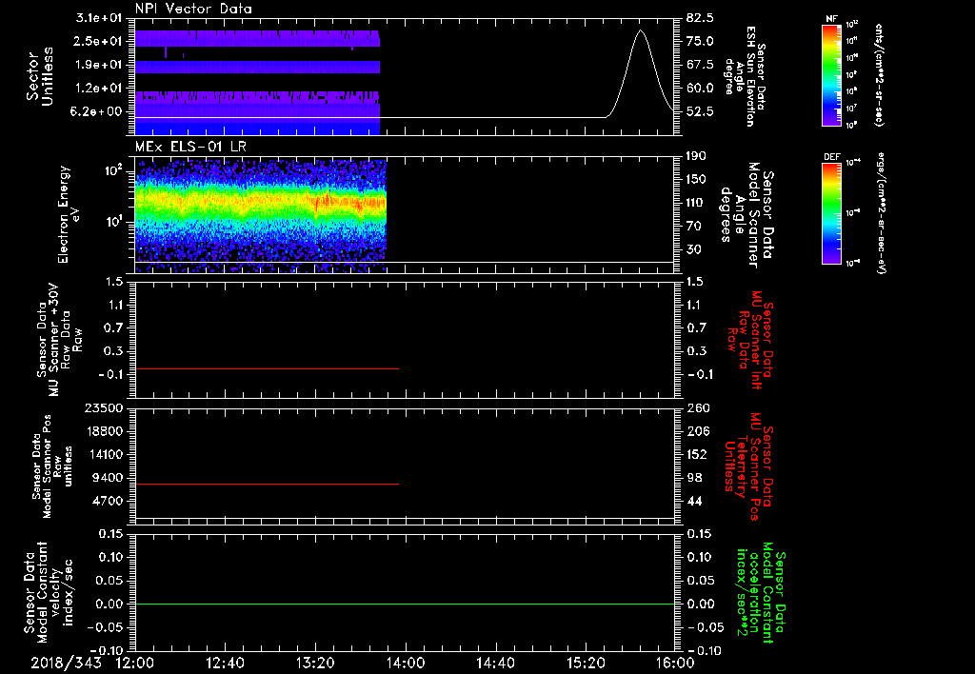The image size is (975, 674).
Task: Click the 14100 scanner position tick label
Action: pyautogui.click(x=104, y=454)
